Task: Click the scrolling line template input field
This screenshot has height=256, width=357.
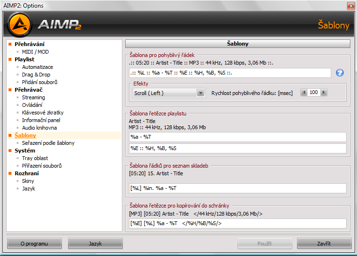Action: [x=230, y=73]
